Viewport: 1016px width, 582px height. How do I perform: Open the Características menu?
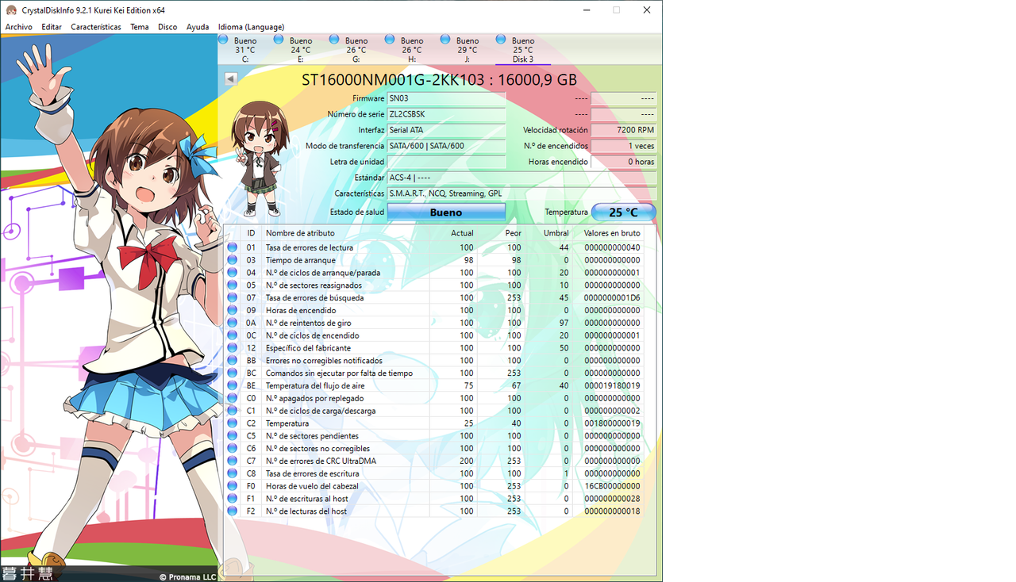tap(96, 27)
